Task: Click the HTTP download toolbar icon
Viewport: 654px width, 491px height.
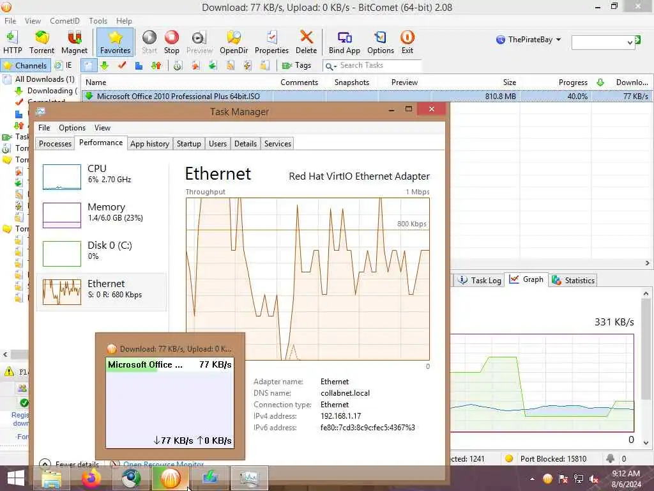Action: pyautogui.click(x=13, y=42)
